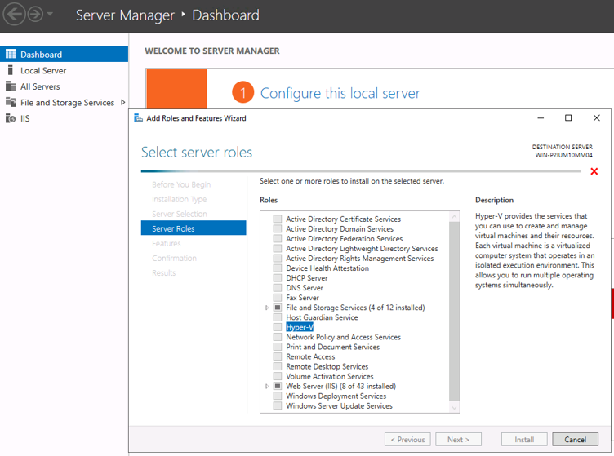Click the All Servers icon

pyautogui.click(x=11, y=86)
